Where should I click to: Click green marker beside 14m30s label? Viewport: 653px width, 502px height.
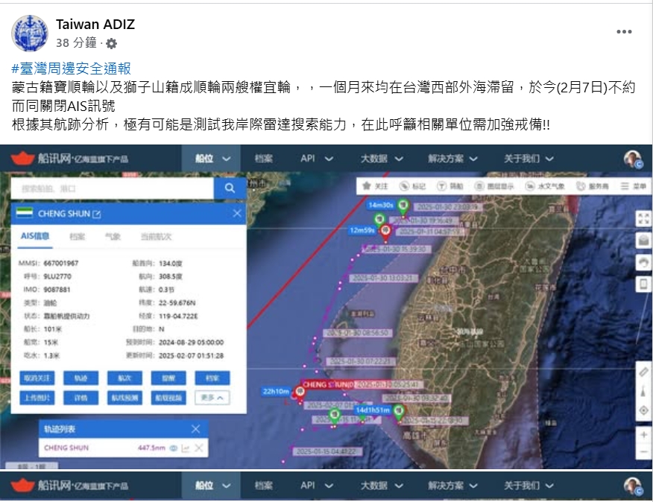pyautogui.click(x=403, y=206)
